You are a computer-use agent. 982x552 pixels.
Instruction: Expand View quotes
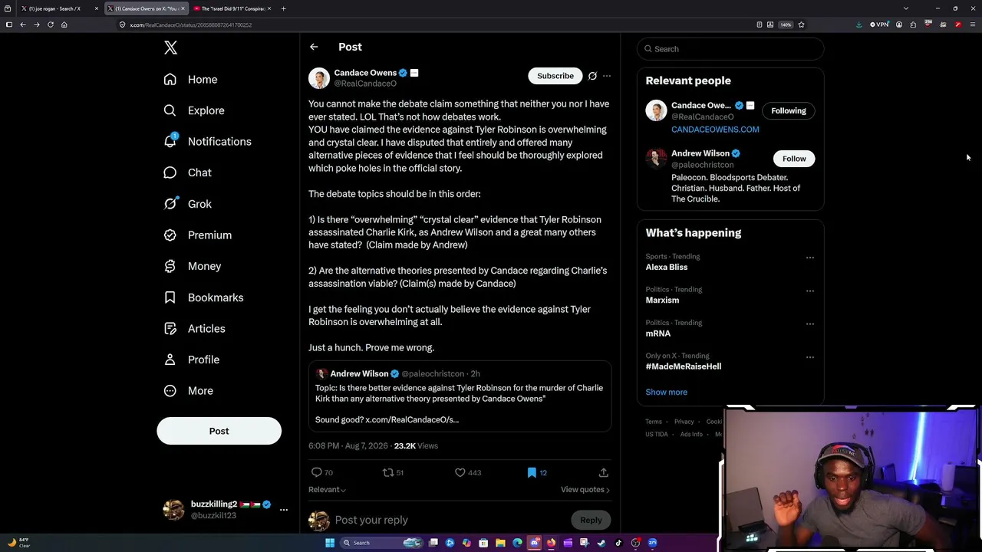click(x=585, y=489)
